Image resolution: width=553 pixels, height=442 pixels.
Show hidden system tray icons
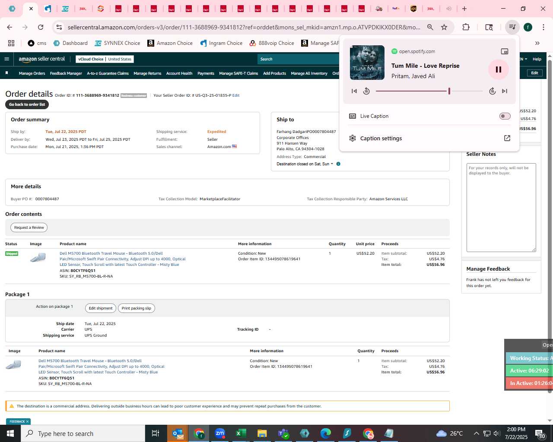pyautogui.click(x=476, y=433)
